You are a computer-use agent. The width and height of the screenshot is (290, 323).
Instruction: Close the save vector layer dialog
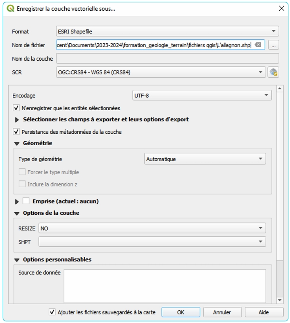pyautogui.click(x=281, y=8)
